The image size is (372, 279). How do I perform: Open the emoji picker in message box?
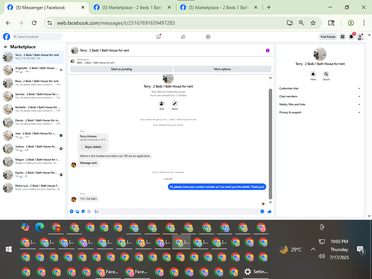coord(262,211)
